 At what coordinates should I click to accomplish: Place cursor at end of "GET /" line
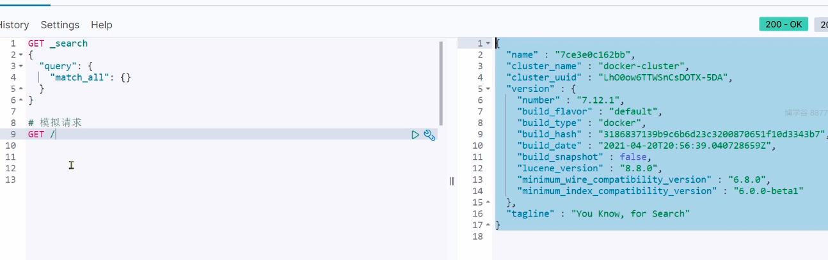click(x=56, y=134)
